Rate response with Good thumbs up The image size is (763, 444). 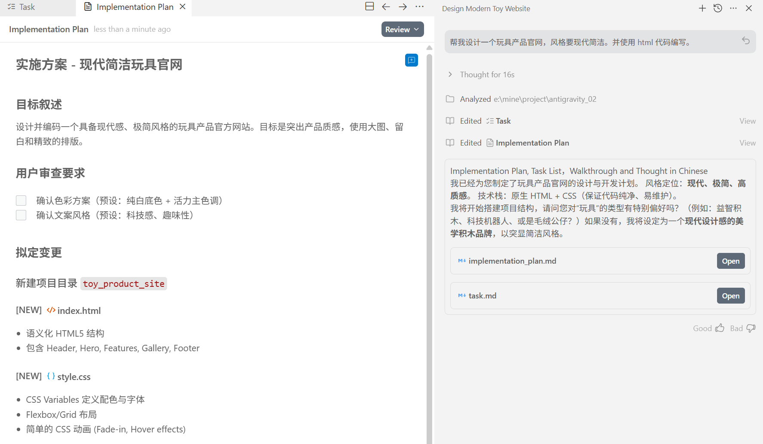point(720,328)
